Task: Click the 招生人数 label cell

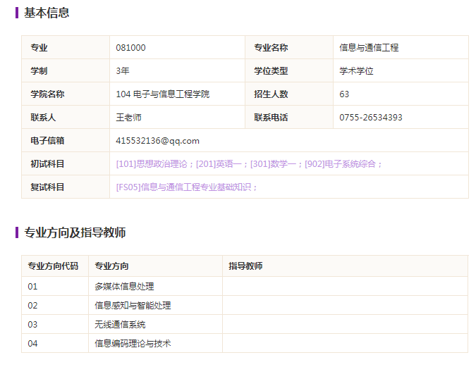Action: pos(289,94)
